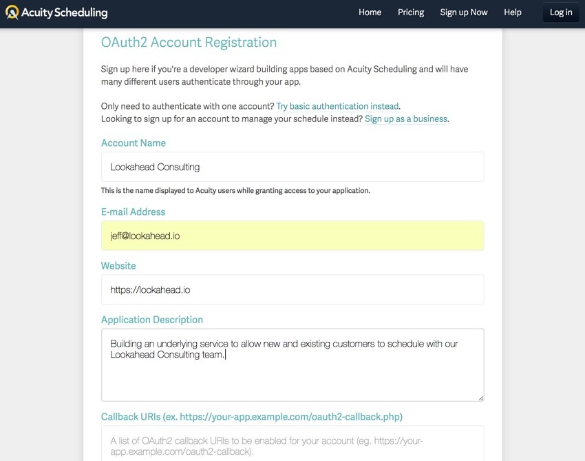Go to Sign up Now page
585x461 pixels.
pyautogui.click(x=464, y=12)
